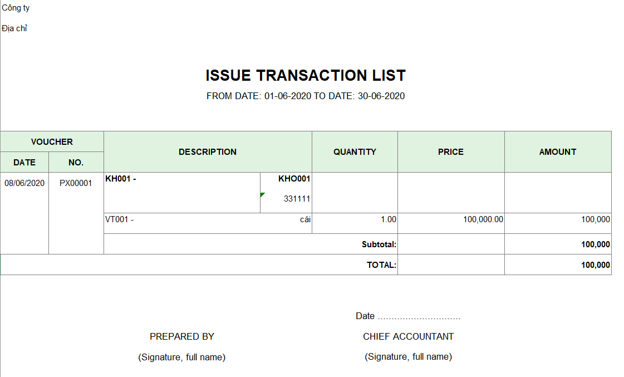
Task: Click voucher number PX00001
Action: point(76,183)
